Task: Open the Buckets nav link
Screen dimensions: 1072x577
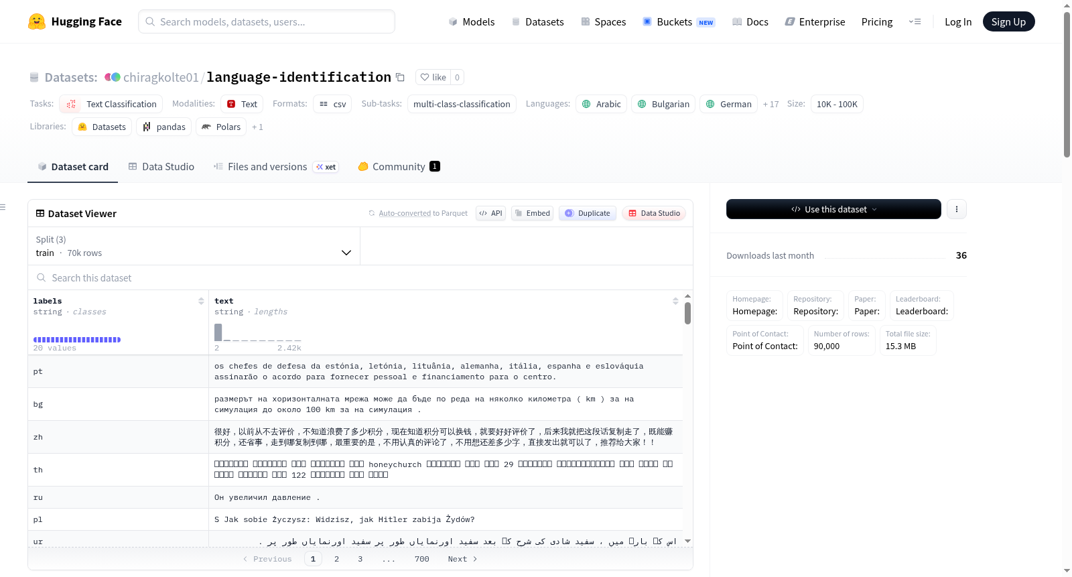Action: click(678, 22)
